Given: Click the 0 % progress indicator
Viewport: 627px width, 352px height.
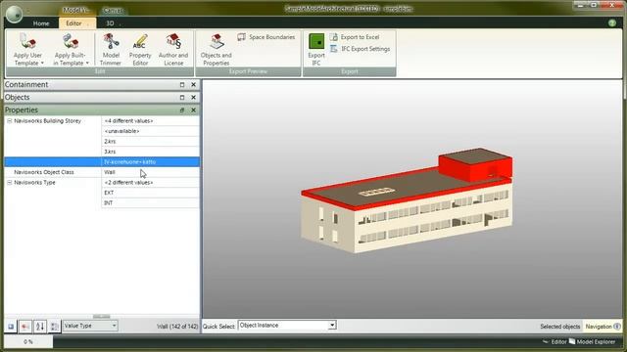Looking at the screenshot, I should pos(28,342).
